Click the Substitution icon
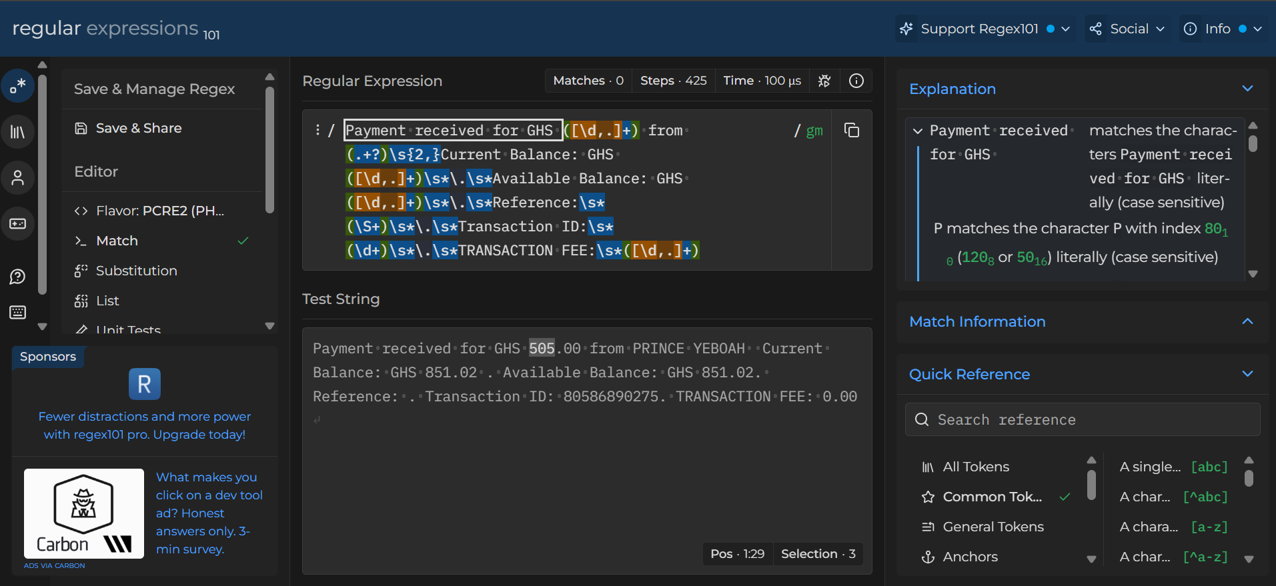 [x=81, y=271]
